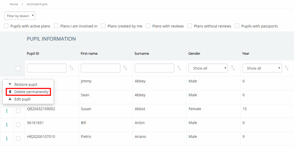Click year value 9
294x146 pixels.
coord(243,137)
